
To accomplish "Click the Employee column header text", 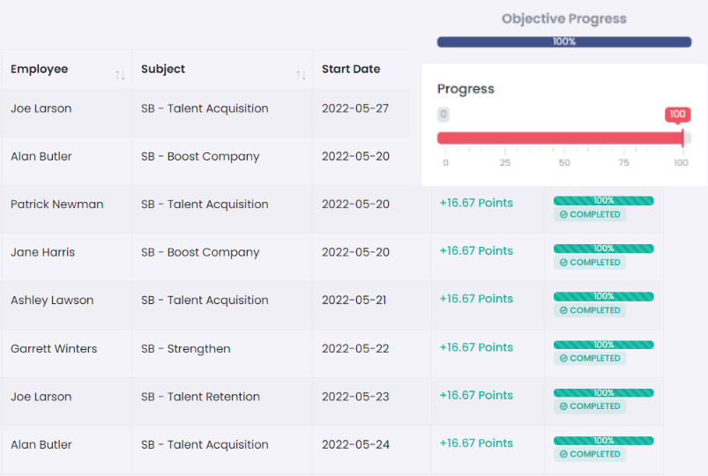I will pyautogui.click(x=39, y=69).
